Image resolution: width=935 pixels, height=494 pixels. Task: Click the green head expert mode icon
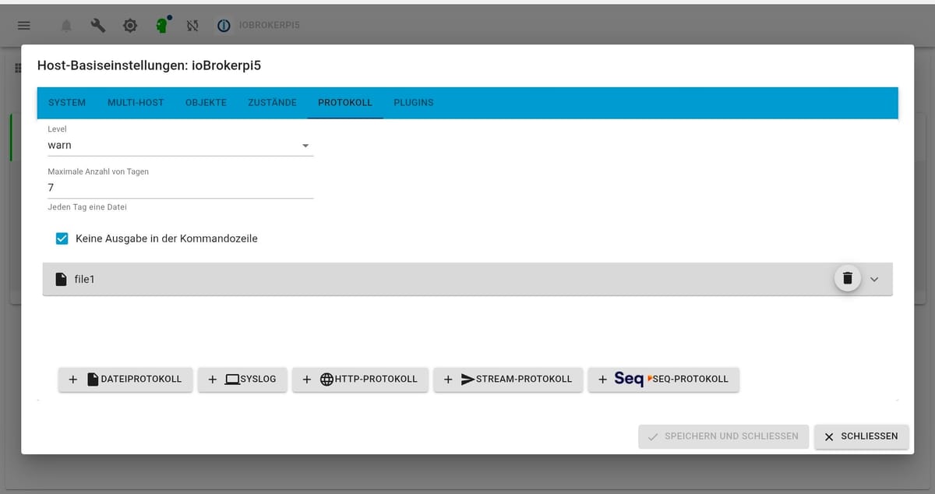point(162,25)
